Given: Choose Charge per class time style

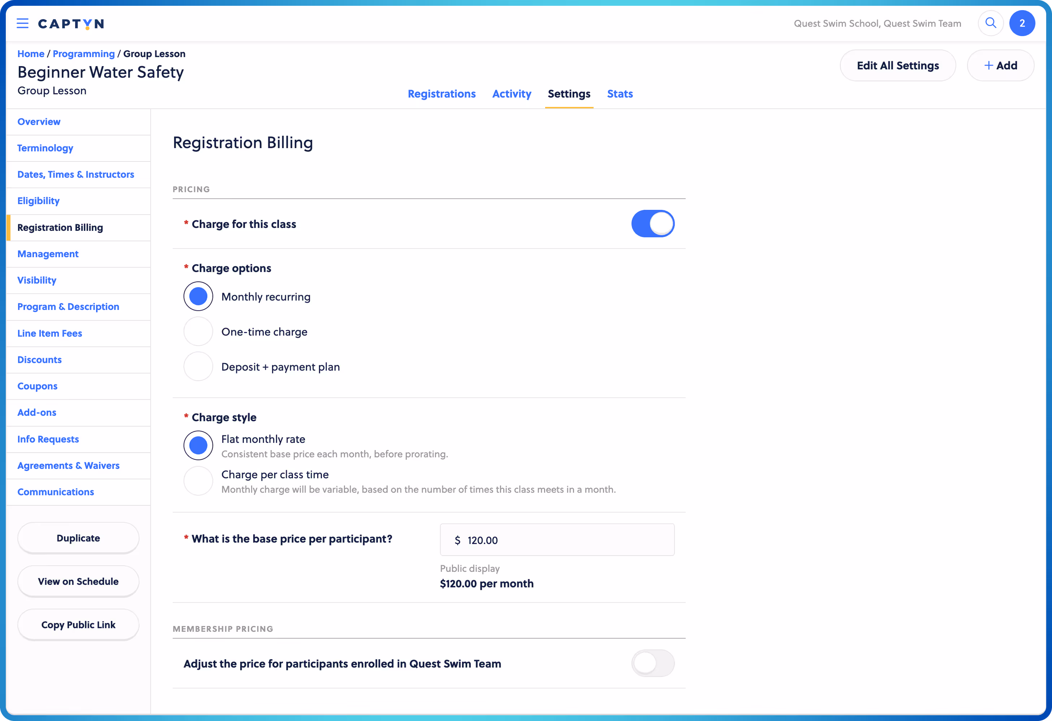Looking at the screenshot, I should coord(198,481).
